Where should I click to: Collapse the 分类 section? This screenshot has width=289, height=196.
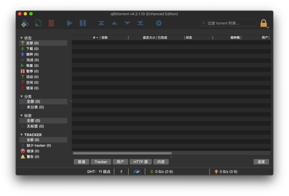(21, 96)
